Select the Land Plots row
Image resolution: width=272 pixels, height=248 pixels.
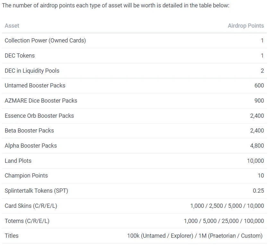135,161
